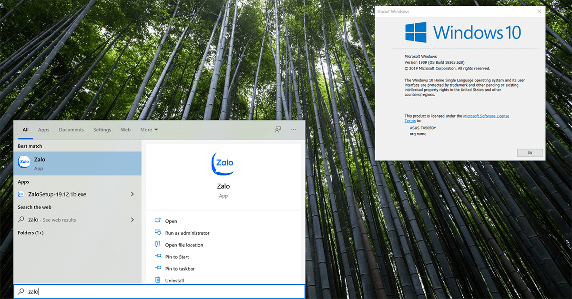Screen dimensions: 572x299
Task: Switch to the Settings search tab
Action: click(102, 130)
